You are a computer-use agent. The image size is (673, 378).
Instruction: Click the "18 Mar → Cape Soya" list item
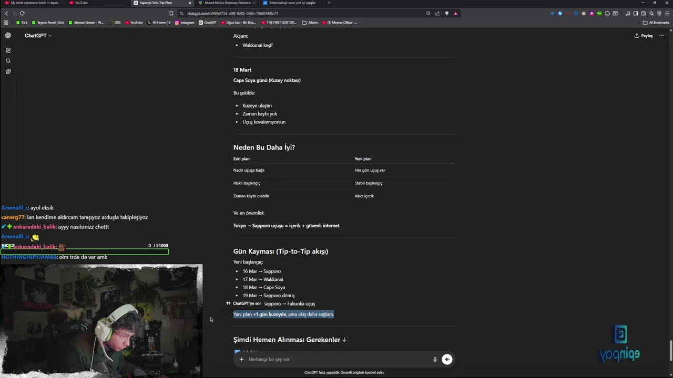click(263, 288)
